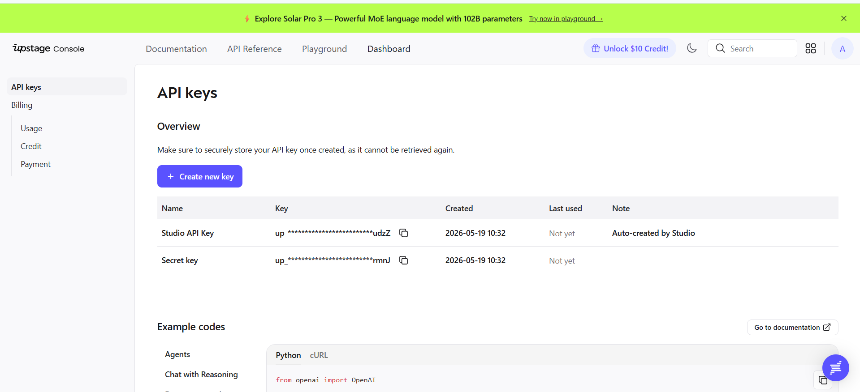Focus the Search input field
This screenshot has width=860, height=392.
pyautogui.click(x=752, y=48)
